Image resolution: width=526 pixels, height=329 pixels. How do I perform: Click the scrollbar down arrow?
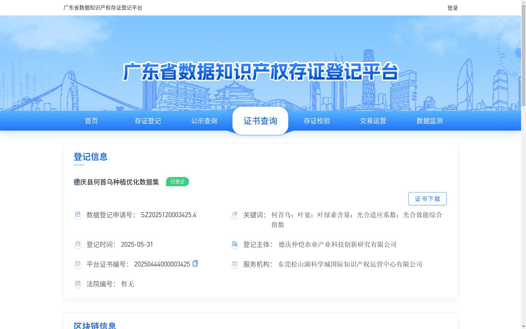[523, 326]
